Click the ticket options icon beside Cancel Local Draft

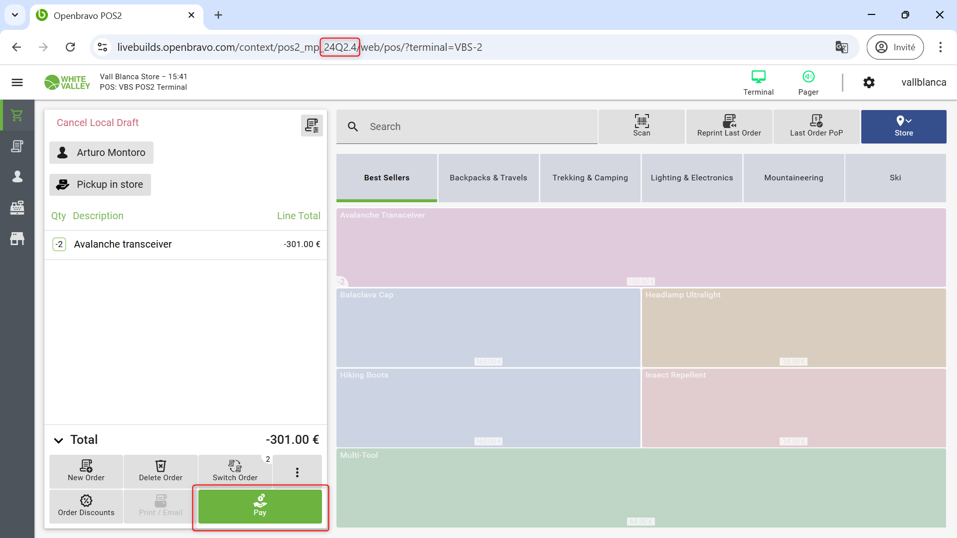pyautogui.click(x=312, y=126)
